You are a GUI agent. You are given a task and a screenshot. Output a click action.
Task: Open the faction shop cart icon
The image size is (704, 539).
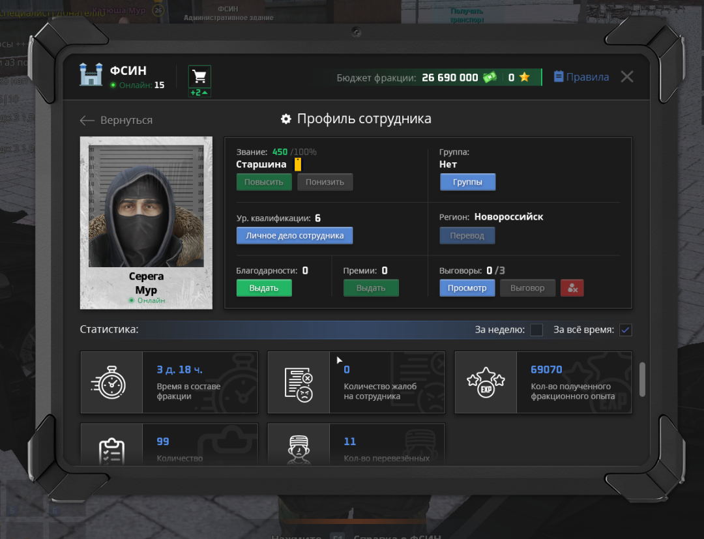point(199,77)
